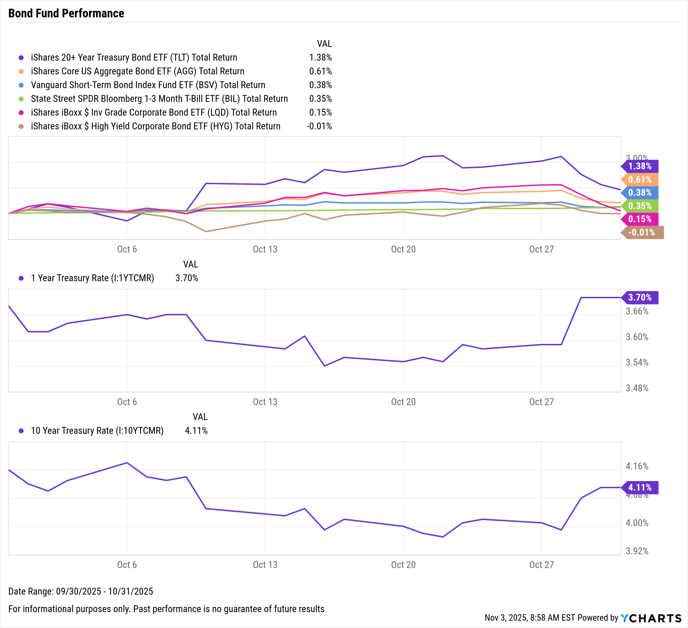Click the 1 Year Treasury Rate legend dot
Viewport: 688px width, 628px height.
coord(21,278)
